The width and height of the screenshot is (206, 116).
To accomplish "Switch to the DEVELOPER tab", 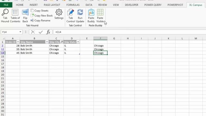I will click(132, 5).
